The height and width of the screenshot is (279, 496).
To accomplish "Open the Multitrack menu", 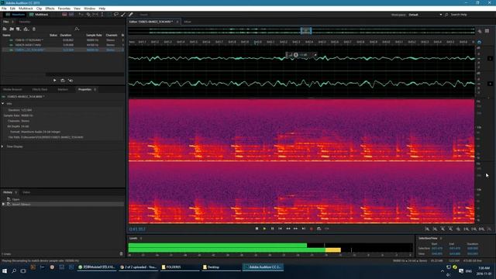I will 26,9.
